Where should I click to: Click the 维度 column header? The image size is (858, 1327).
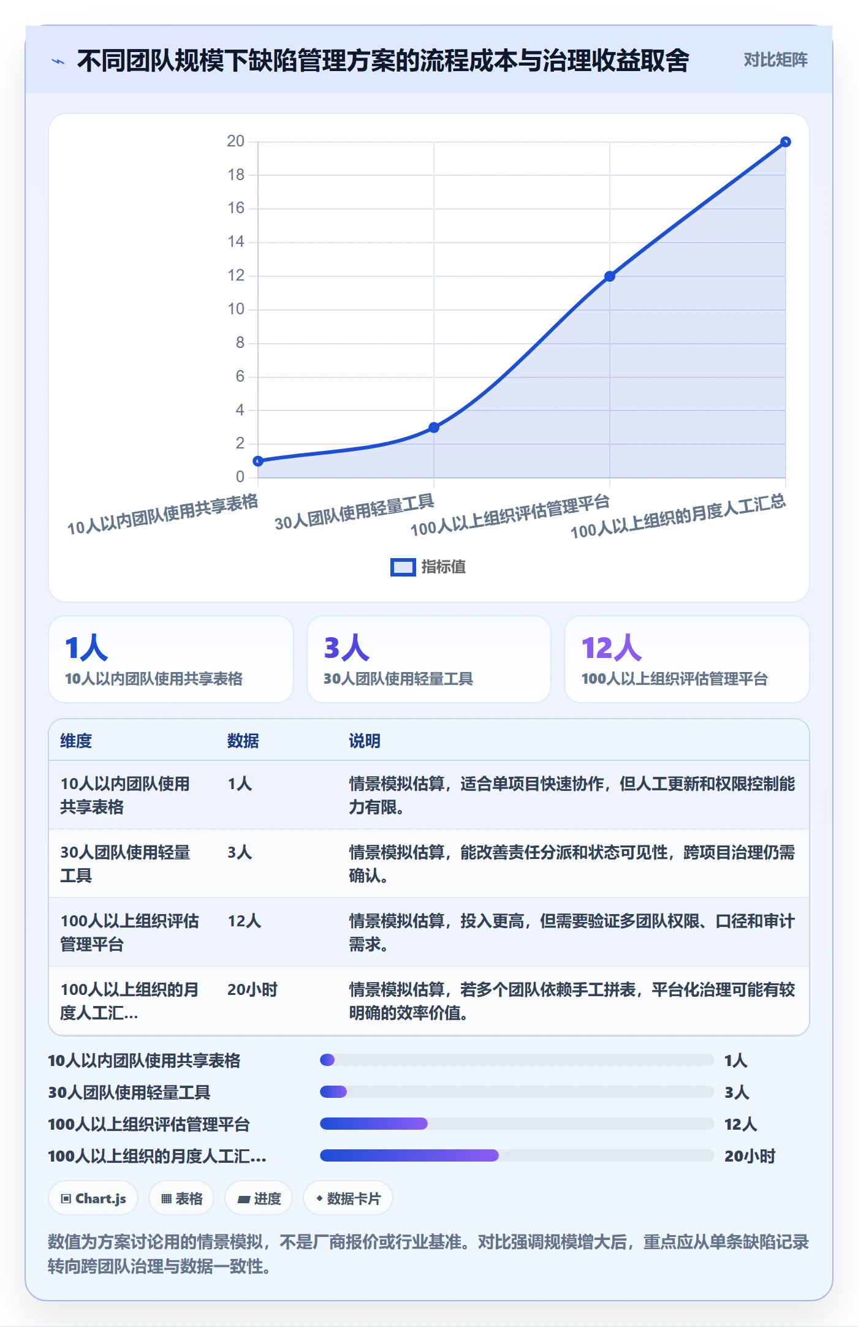coord(76,741)
